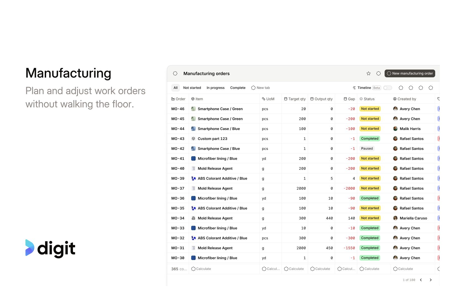This screenshot has width=457, height=297.
Task: Click ABS Colorant Additive icon in MO-35
Action: pos(193,208)
